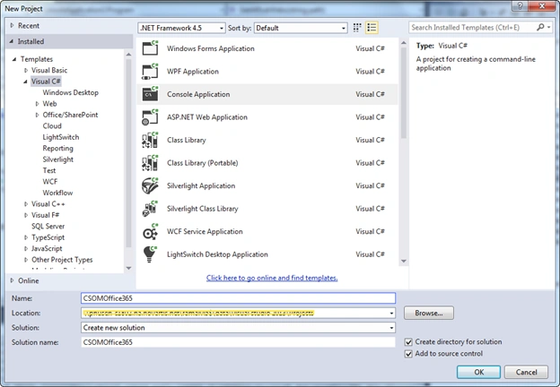Select the Reporting template category
The image size is (560, 387).
click(57, 148)
